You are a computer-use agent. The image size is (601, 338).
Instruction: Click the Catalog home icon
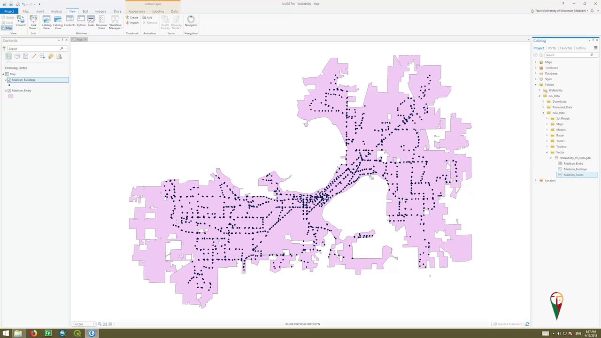[541, 55]
